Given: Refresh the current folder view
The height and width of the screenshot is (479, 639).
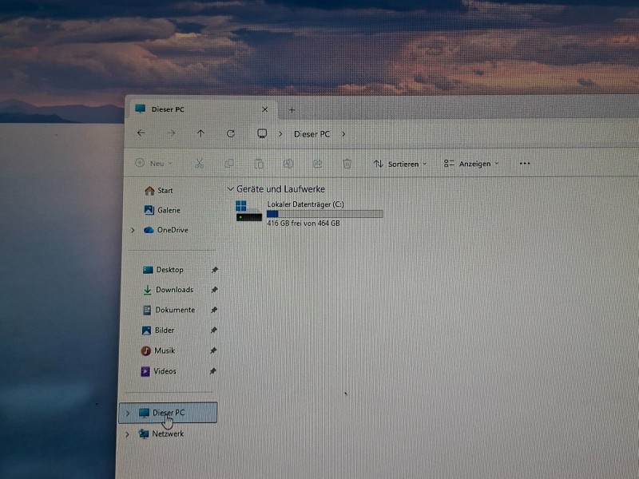Looking at the screenshot, I should (231, 133).
